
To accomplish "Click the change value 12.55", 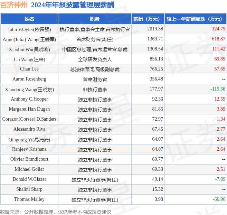I will (x=220, y=99).
